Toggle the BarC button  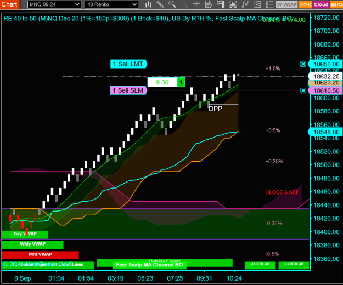coord(336,4)
